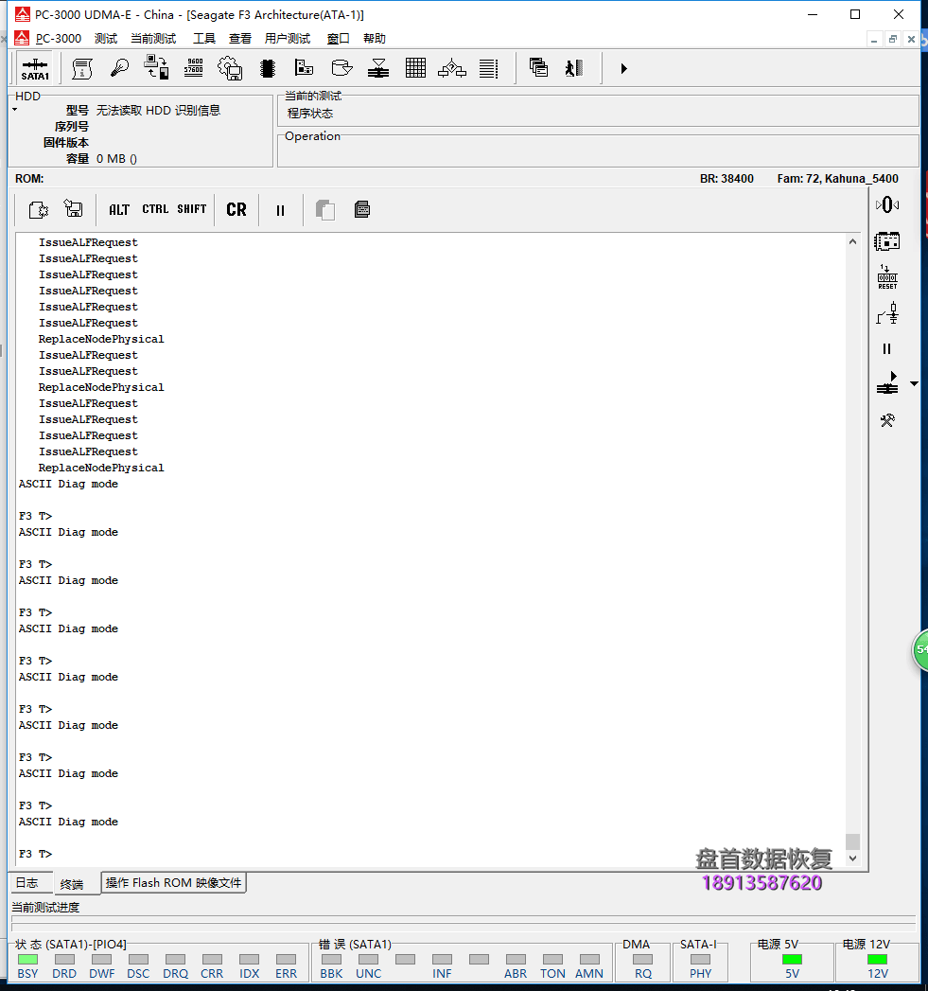Open the 当前测试 menu
The width and height of the screenshot is (928, 991).
click(x=153, y=39)
